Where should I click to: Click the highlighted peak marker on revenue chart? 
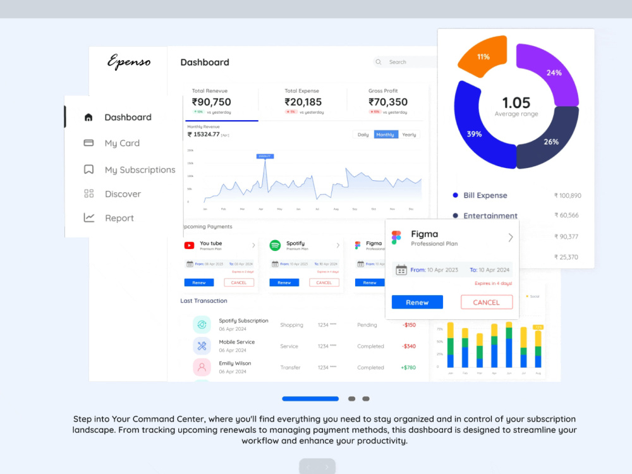tap(265, 156)
